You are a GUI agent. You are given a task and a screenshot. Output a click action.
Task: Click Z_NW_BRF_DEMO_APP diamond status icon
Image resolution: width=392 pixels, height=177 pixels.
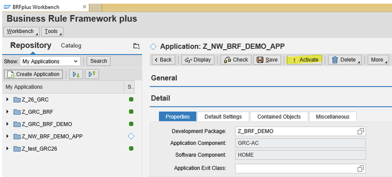click(x=131, y=136)
